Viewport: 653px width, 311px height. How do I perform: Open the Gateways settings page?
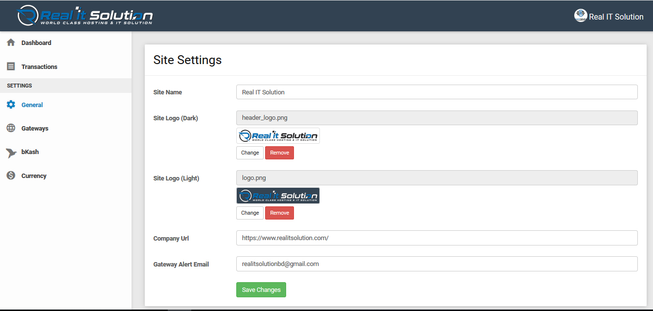(35, 128)
